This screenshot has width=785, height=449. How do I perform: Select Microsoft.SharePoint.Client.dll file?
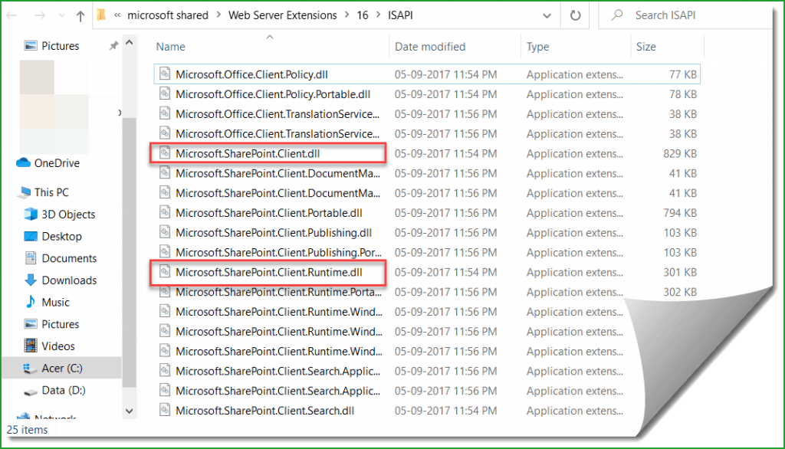(248, 154)
